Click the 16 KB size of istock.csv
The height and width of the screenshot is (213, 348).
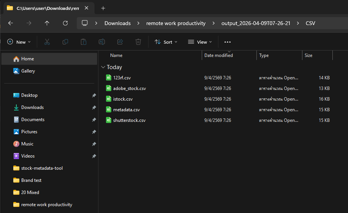tap(324, 99)
